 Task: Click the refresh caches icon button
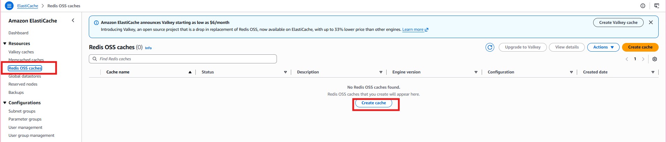tap(490, 47)
